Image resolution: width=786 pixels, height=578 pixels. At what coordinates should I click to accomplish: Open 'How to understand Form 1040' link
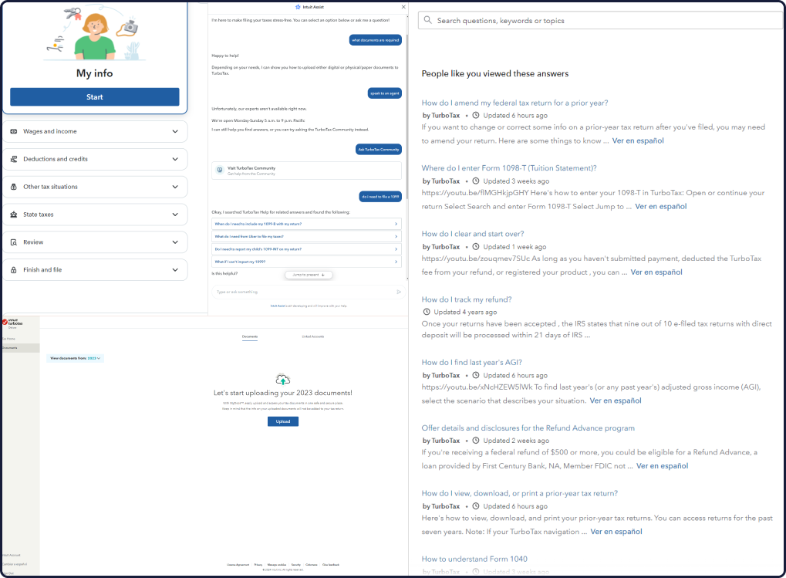point(474,559)
